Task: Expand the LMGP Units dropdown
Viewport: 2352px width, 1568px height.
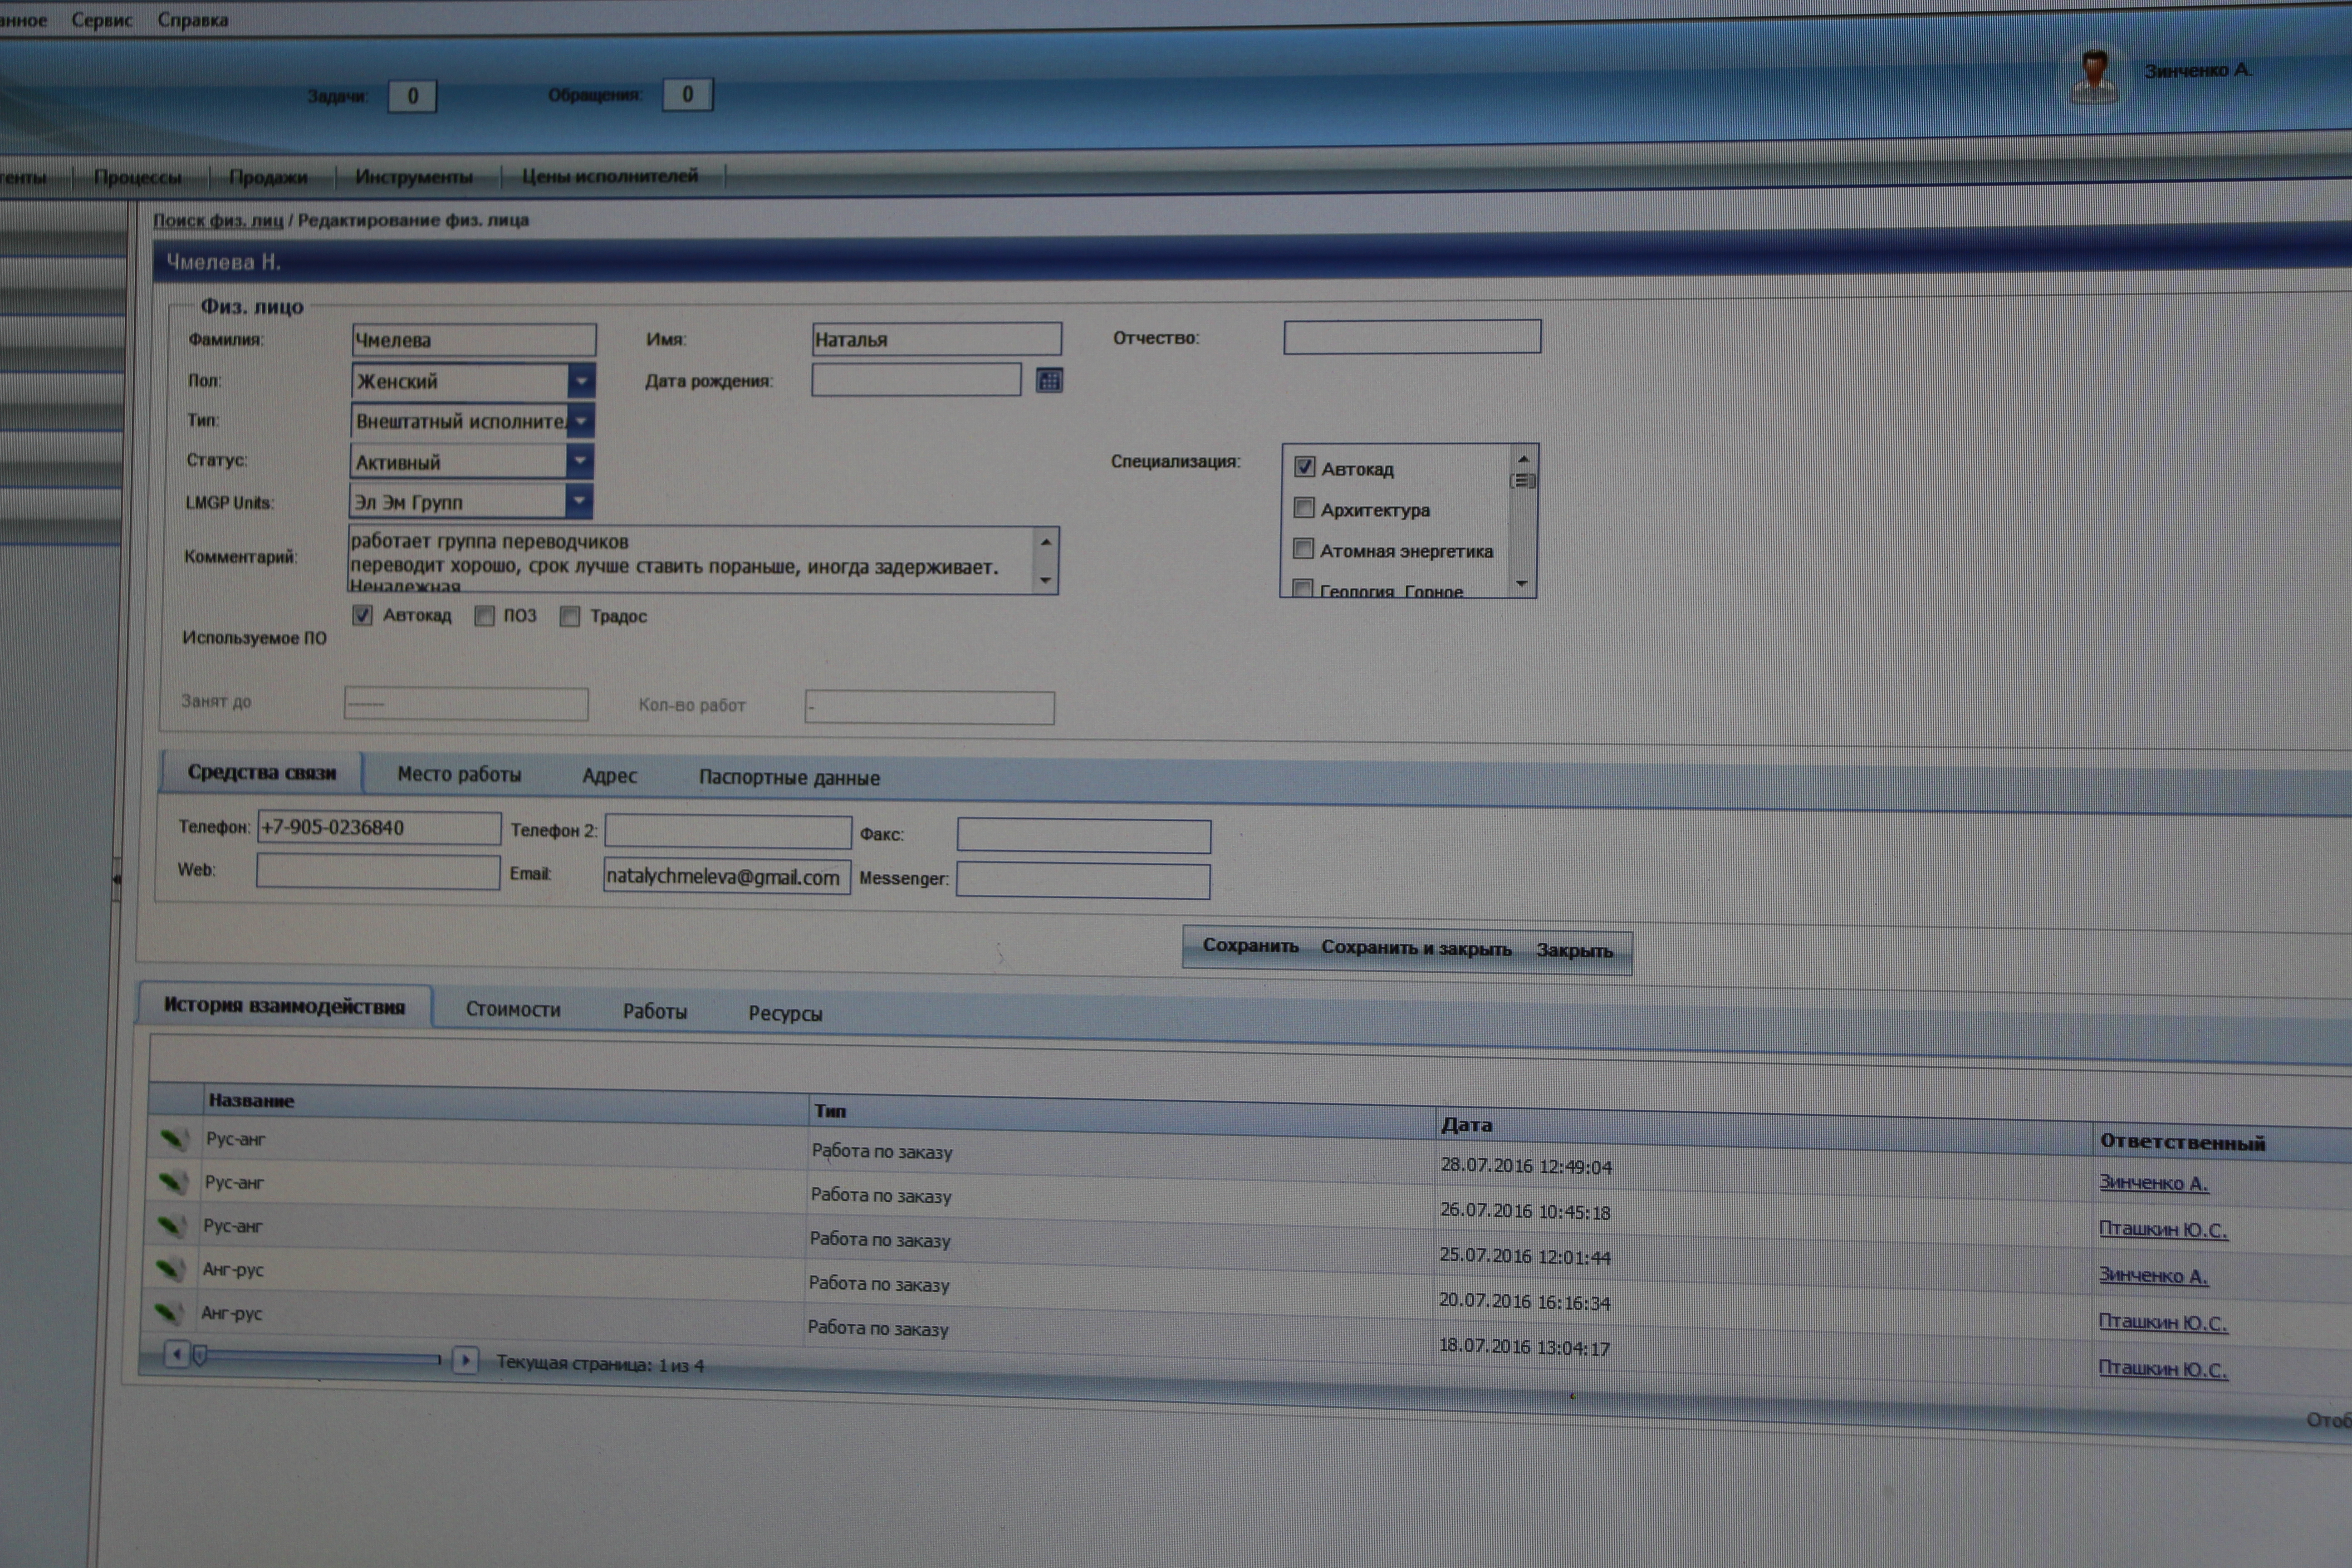Action: click(578, 501)
